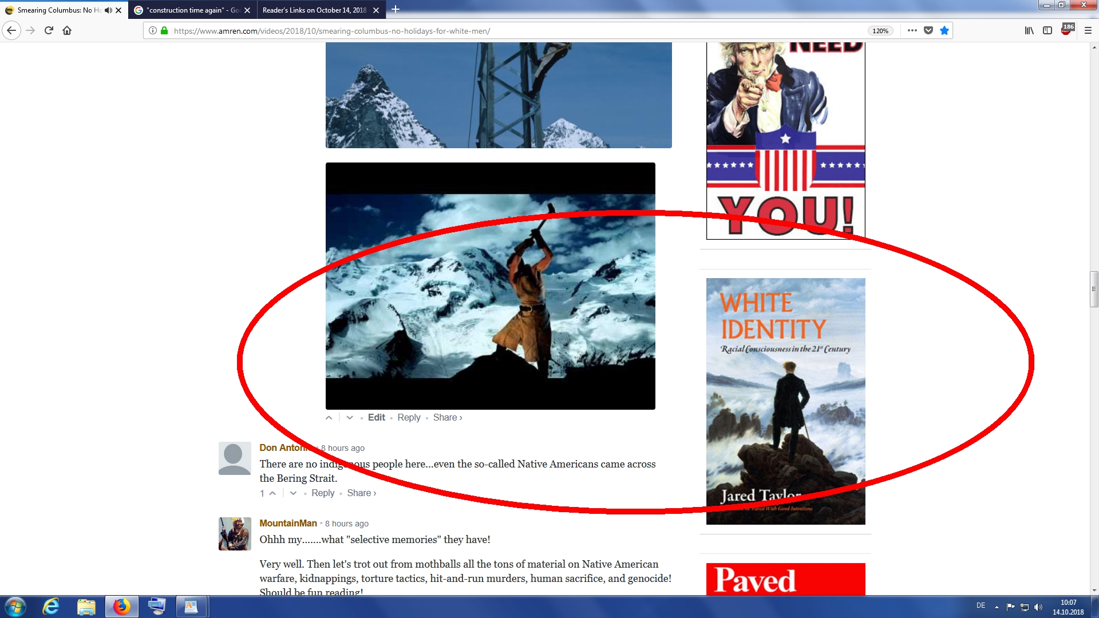Show the sidebar panel
This screenshot has width=1099, height=618.
click(1047, 31)
